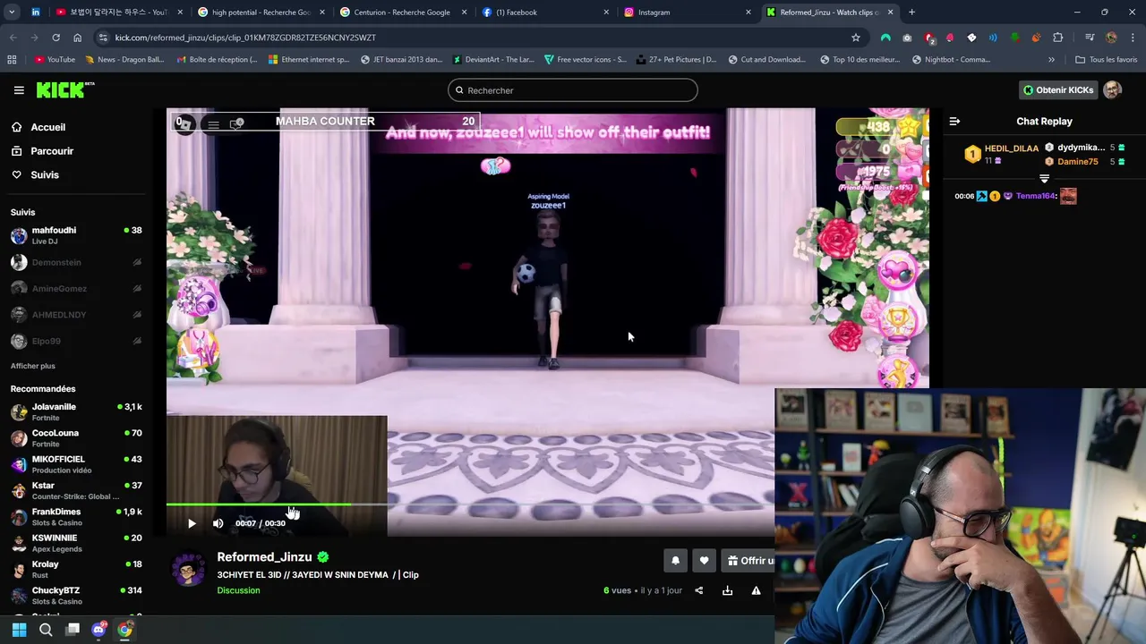
Task: Go back in browser history
Action: pos(13,38)
